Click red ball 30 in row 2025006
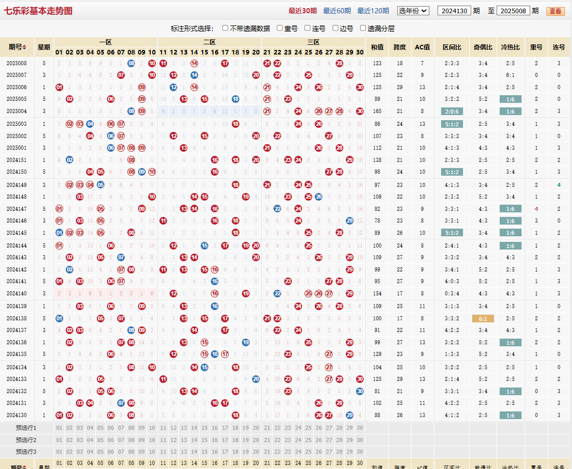Screen dimensions: 572x469 pyautogui.click(x=360, y=87)
